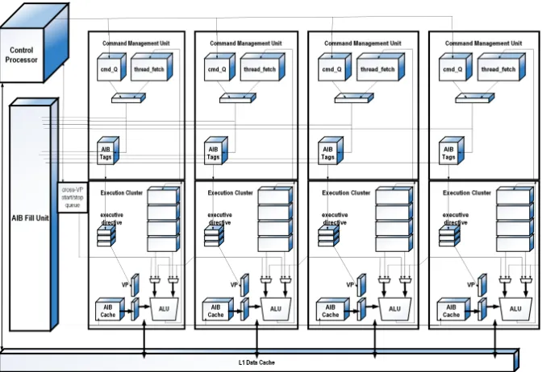Click the Control Processor cube
This screenshot has height=372, width=542.
(x=34, y=43)
